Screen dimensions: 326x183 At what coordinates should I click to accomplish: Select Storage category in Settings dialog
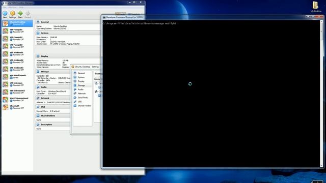coord(83,85)
